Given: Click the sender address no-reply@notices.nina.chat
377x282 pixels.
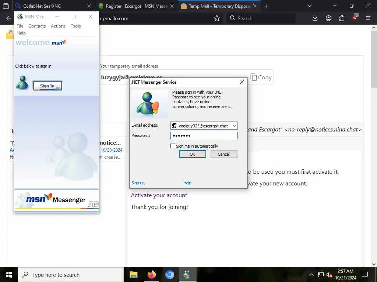Looking at the screenshot, I should coord(323,130).
